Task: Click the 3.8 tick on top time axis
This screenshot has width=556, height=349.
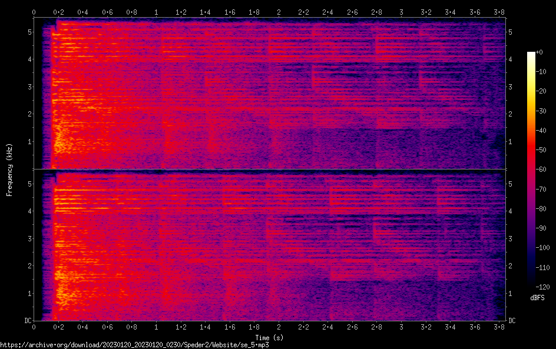Action: (499, 12)
